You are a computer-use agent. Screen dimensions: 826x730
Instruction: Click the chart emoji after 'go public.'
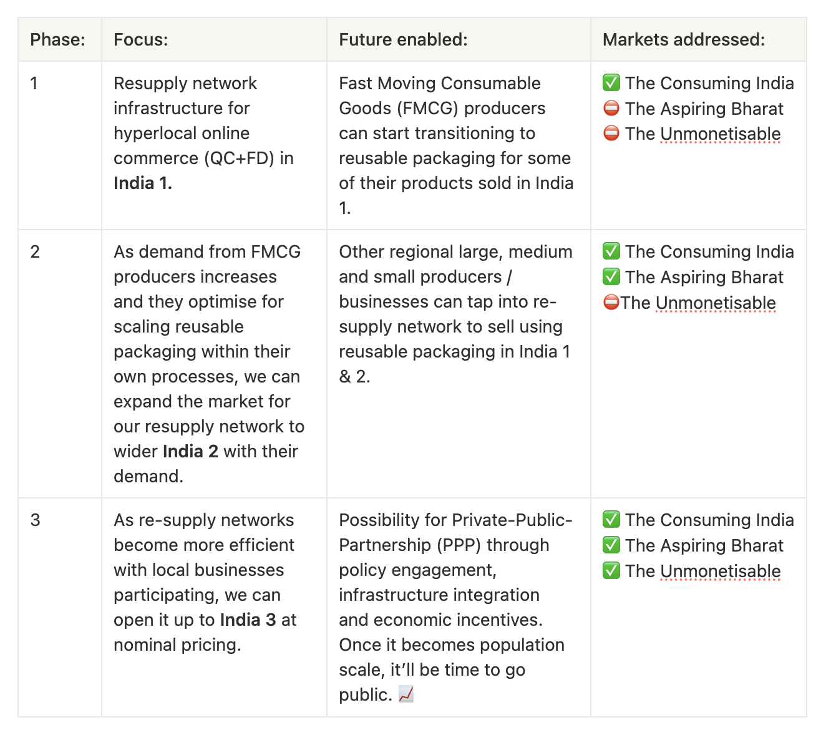tap(406, 694)
